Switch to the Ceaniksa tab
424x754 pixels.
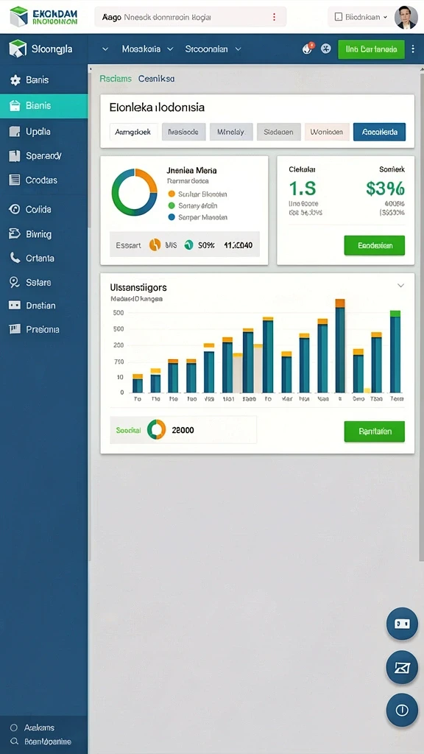156,78
